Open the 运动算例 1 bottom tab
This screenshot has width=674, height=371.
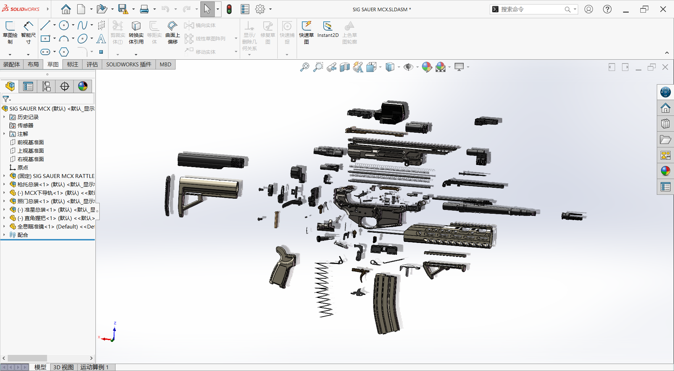[94, 367]
